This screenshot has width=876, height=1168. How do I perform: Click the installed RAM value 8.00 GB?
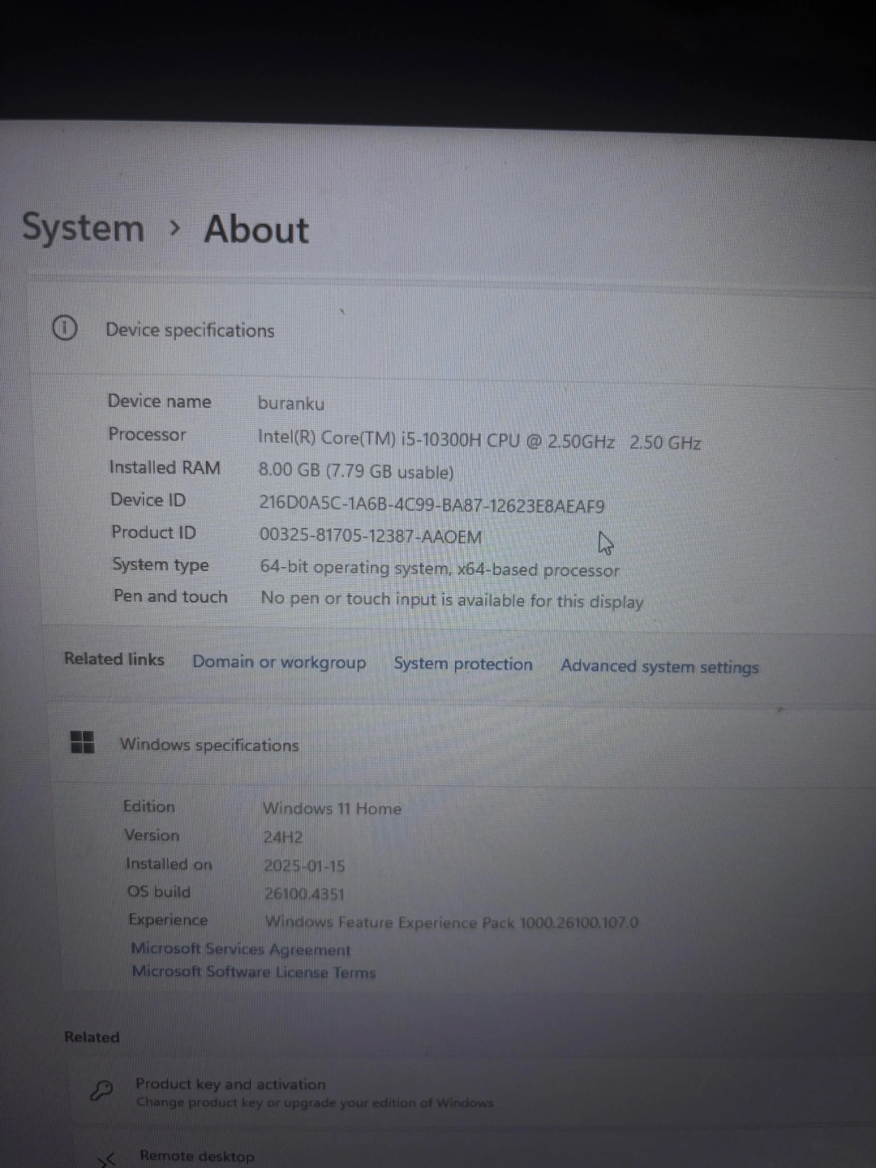tap(356, 471)
